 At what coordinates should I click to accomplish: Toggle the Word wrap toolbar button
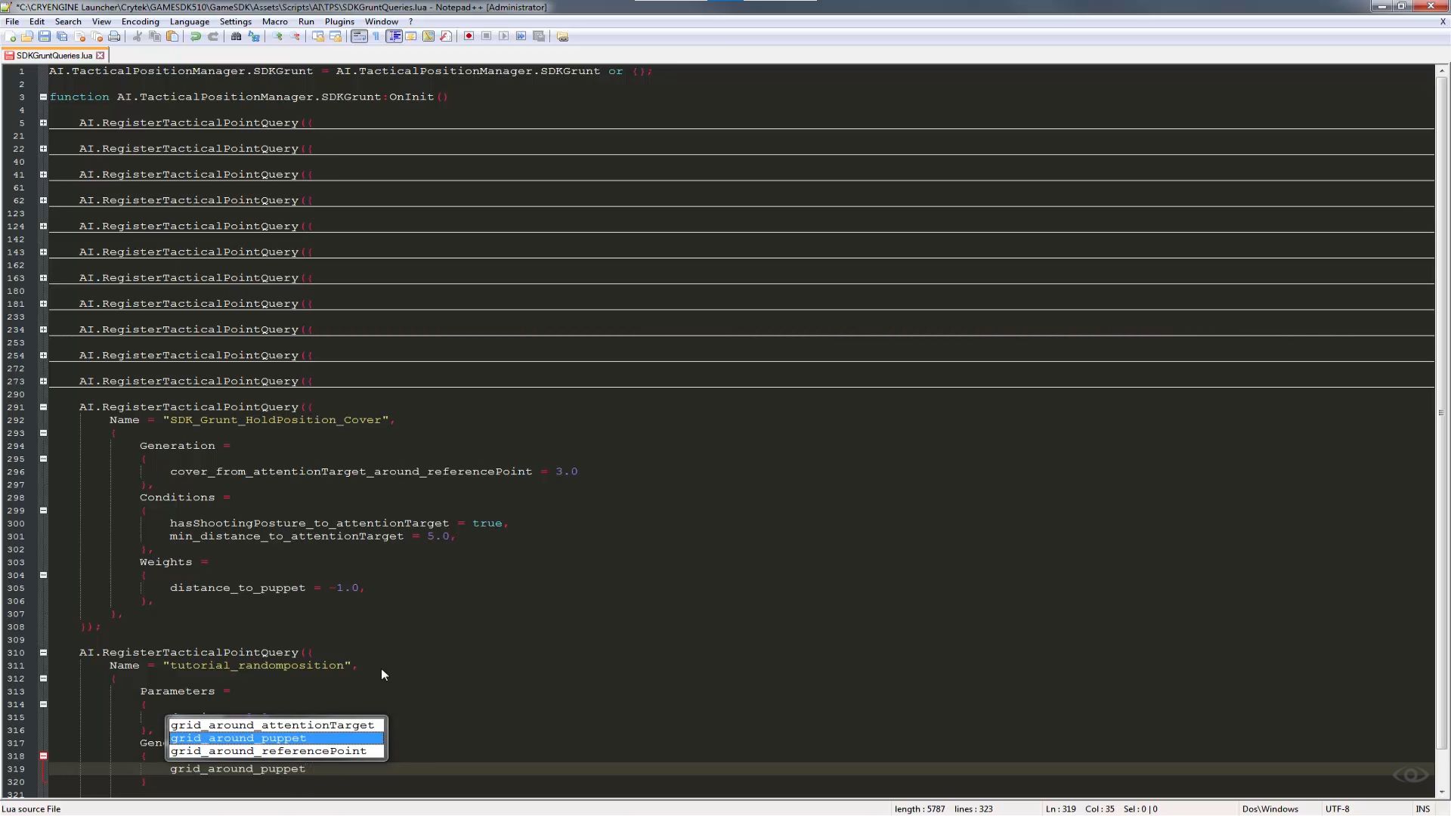[x=359, y=36]
